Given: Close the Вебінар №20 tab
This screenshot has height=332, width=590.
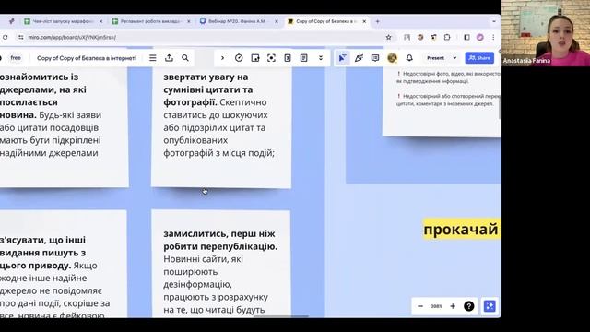Looking at the screenshot, I should 277,21.
